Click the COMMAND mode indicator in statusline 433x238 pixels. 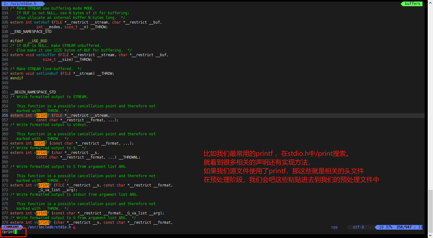(11, 227)
